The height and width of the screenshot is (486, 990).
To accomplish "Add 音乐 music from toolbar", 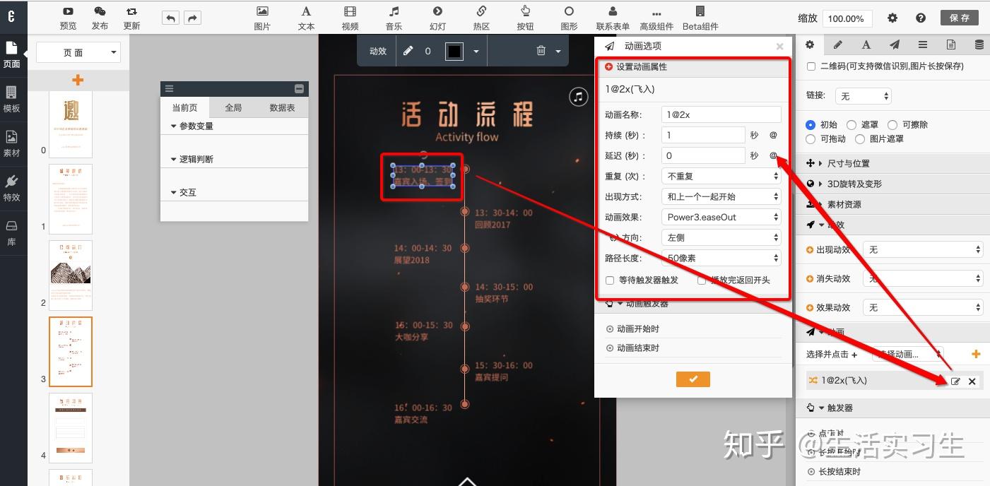I will coord(394,18).
